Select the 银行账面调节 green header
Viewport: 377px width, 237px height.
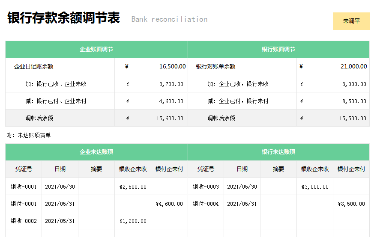coord(278,49)
